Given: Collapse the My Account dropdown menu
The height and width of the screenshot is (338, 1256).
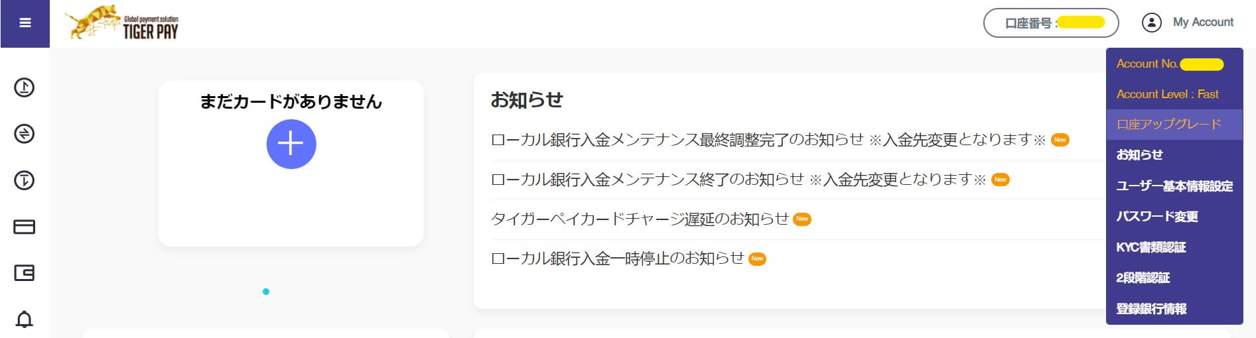Looking at the screenshot, I should [1188, 23].
